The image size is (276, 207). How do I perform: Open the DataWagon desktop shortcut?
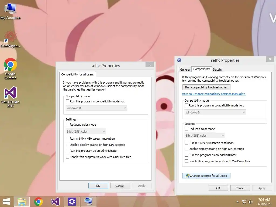coord(11,39)
